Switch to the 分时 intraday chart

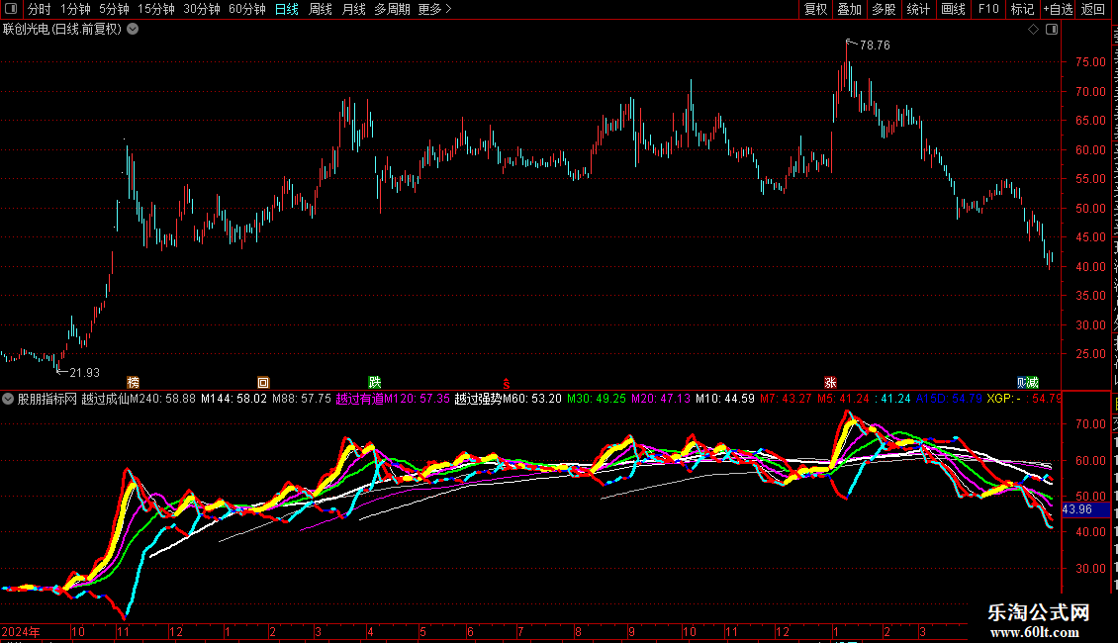(40, 9)
